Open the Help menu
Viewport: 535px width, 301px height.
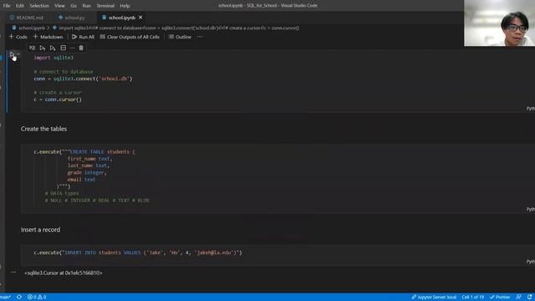point(125,6)
